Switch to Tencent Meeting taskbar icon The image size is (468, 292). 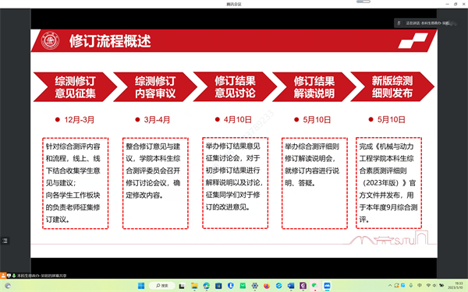327,286
